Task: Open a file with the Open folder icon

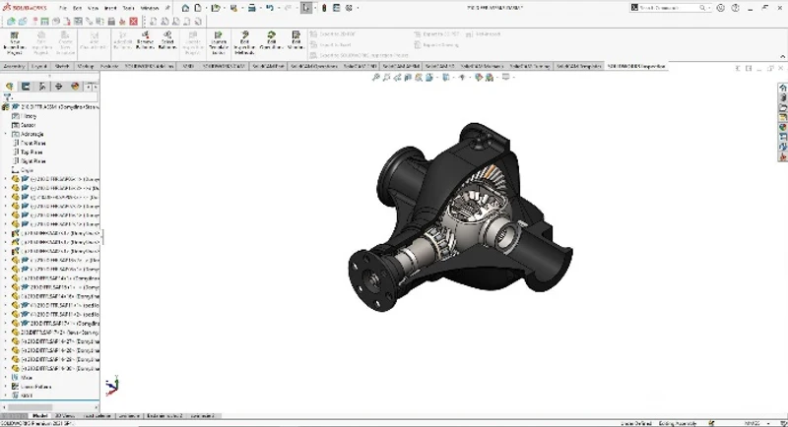Action: (x=215, y=8)
